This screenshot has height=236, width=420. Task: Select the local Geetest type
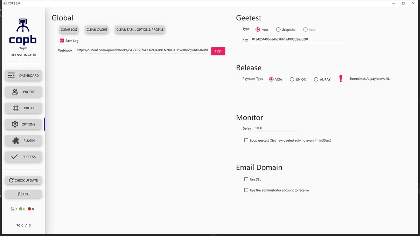306,30
